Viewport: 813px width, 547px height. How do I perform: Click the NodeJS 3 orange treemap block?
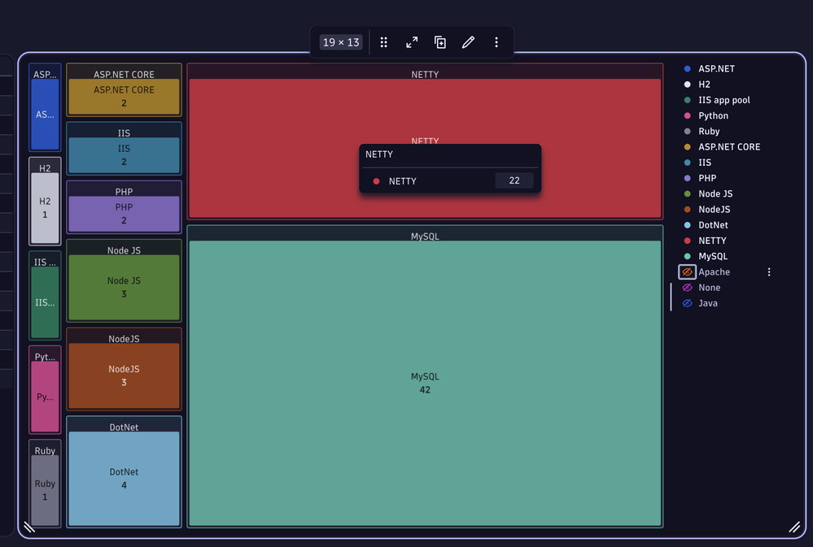point(124,376)
